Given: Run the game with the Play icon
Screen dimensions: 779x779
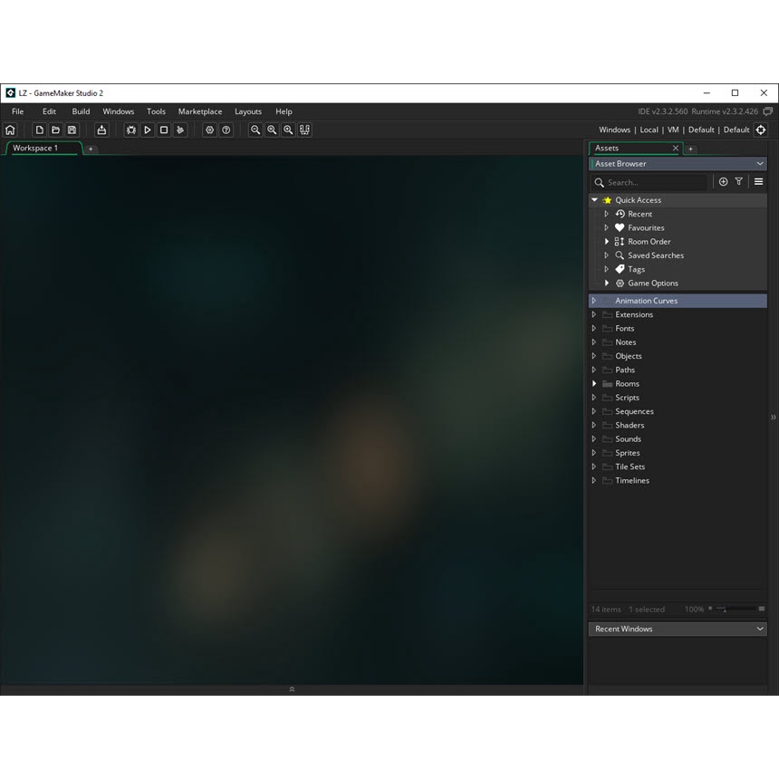Looking at the screenshot, I should [x=148, y=130].
